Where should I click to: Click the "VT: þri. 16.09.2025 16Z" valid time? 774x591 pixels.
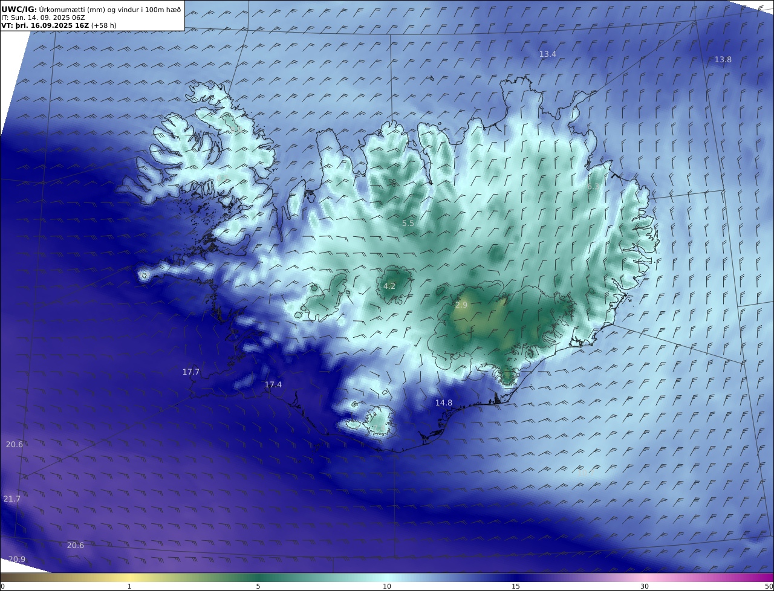pyautogui.click(x=45, y=25)
